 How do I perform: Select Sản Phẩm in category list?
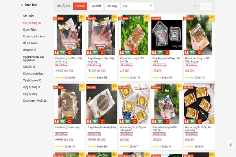click(28, 16)
